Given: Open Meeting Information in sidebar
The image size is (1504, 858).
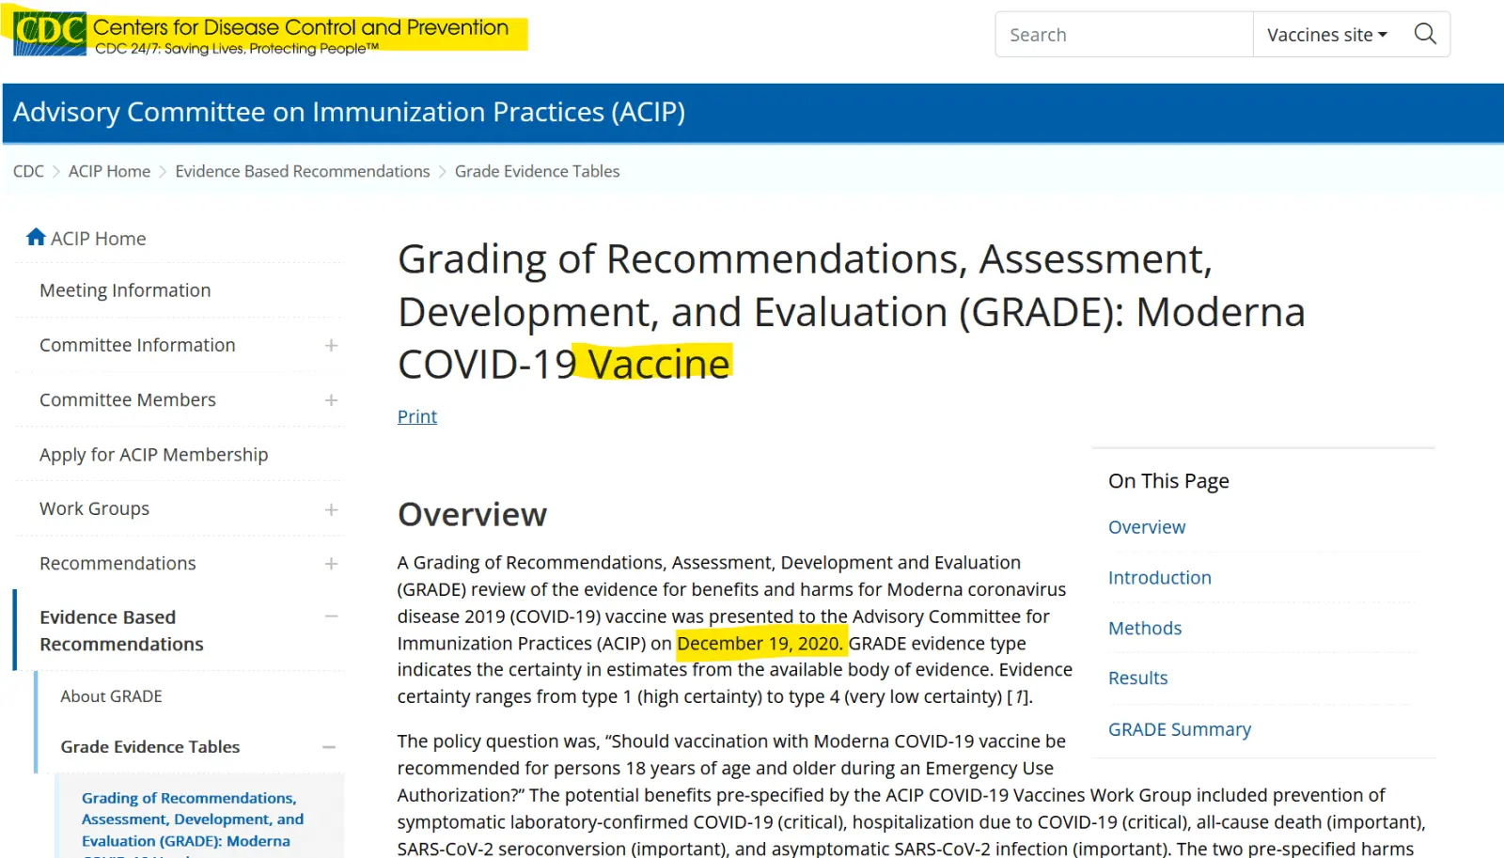Looking at the screenshot, I should (x=125, y=290).
